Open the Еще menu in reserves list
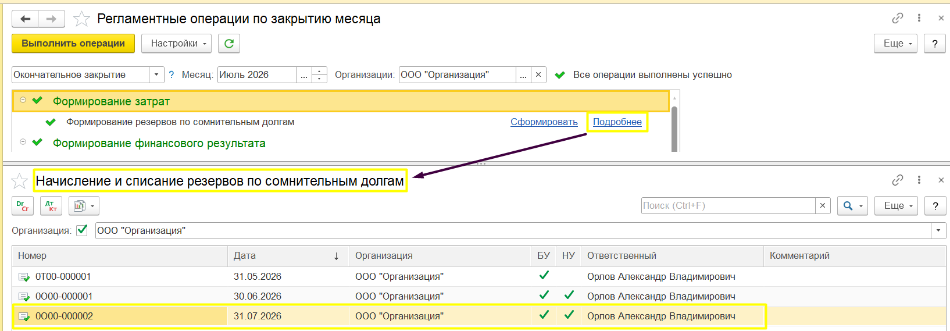 click(896, 206)
